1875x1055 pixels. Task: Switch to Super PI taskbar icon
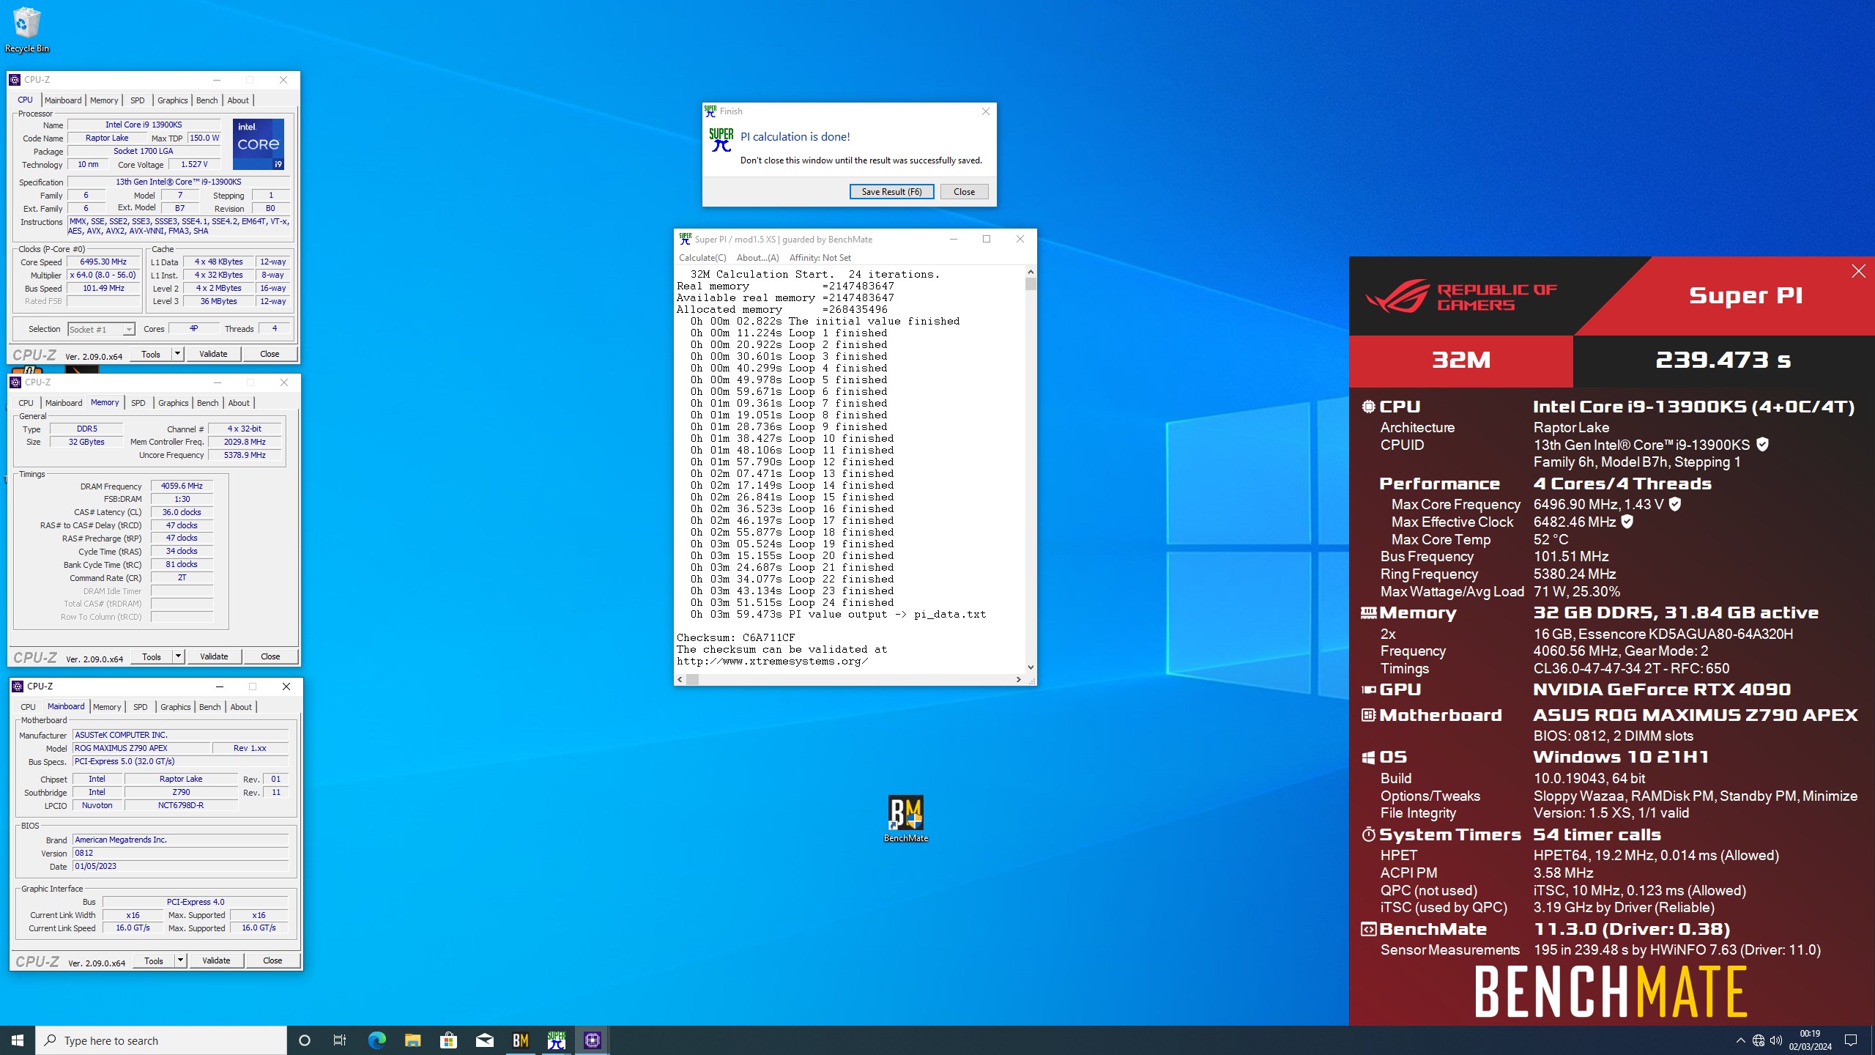556,1040
